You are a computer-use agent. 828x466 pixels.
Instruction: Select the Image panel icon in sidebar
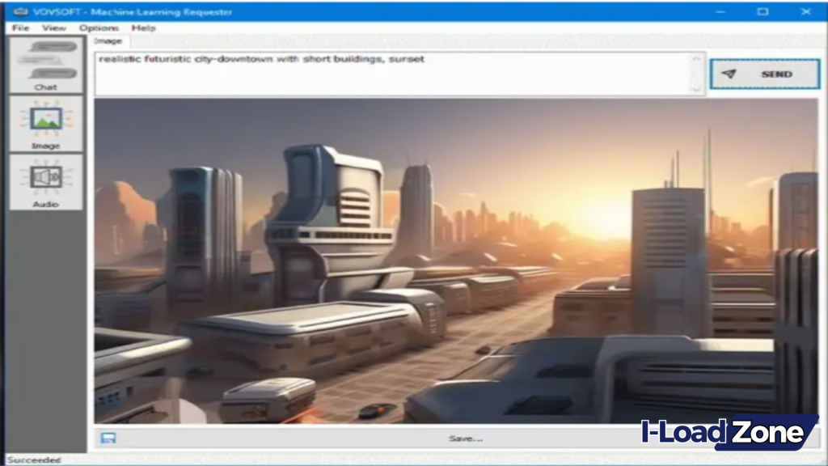pos(47,125)
